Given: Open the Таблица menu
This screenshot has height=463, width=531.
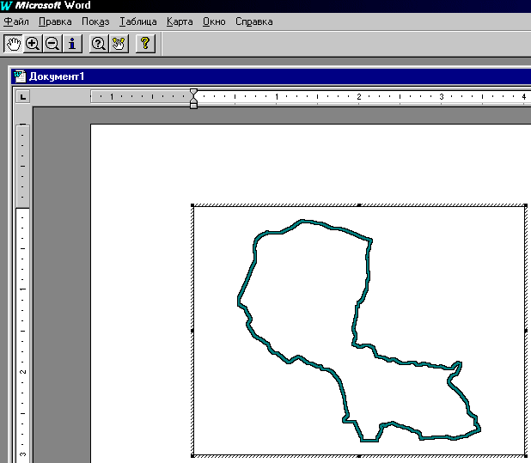Looking at the screenshot, I should (x=138, y=21).
